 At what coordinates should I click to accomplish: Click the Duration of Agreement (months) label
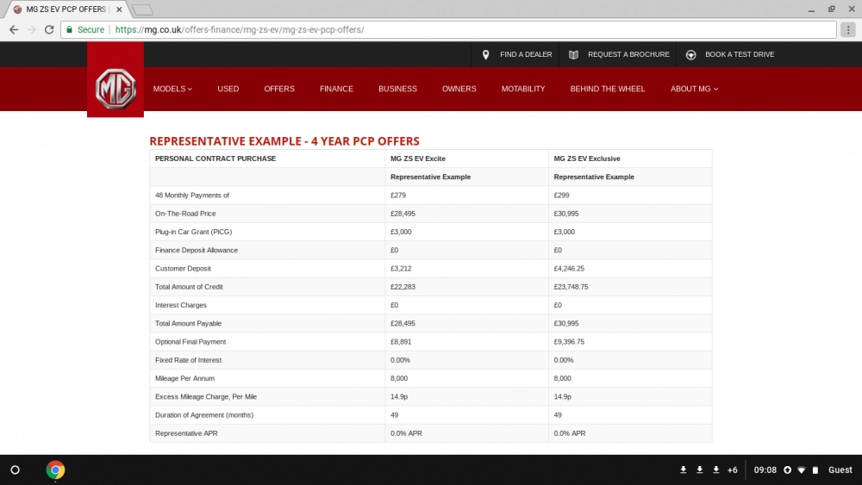[204, 415]
